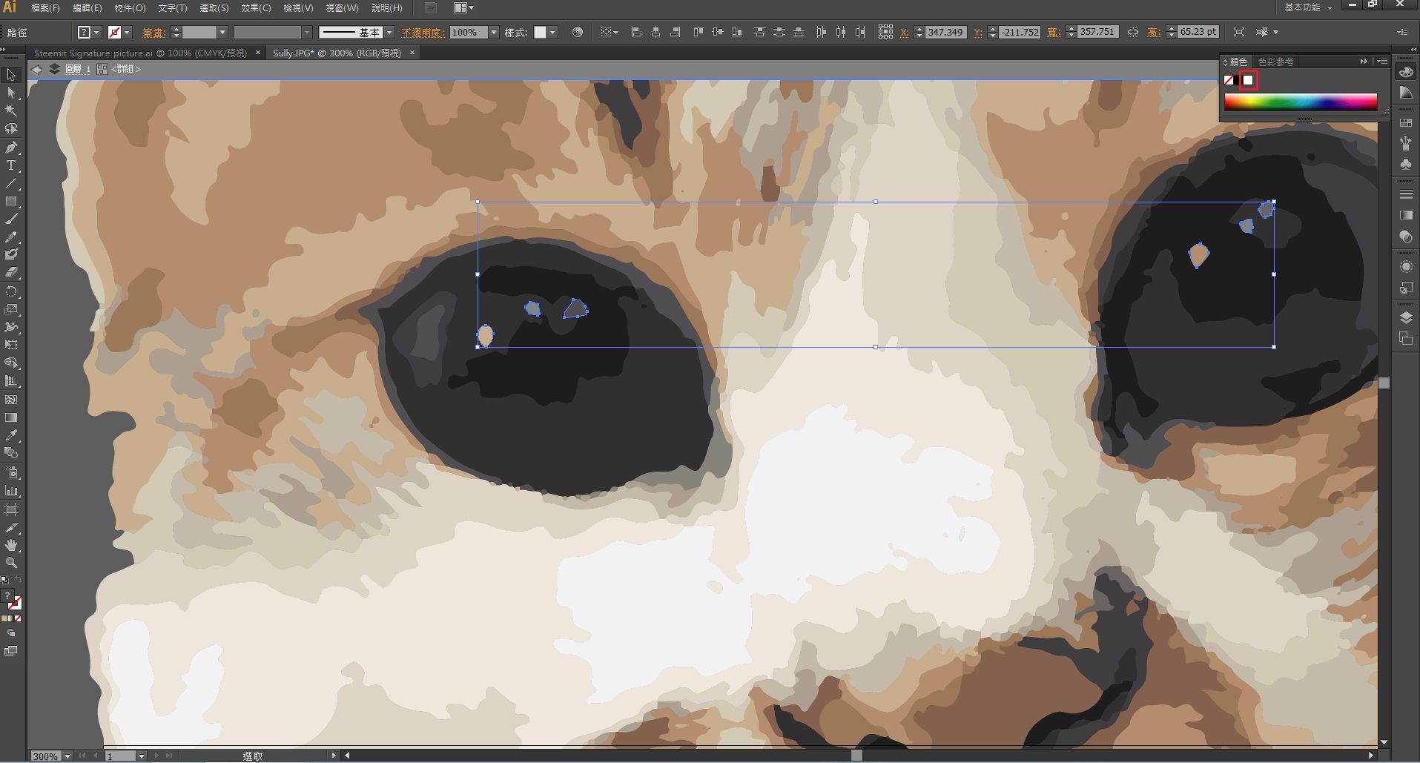
Task: Select the Magic Wand tool
Action: coord(11,110)
